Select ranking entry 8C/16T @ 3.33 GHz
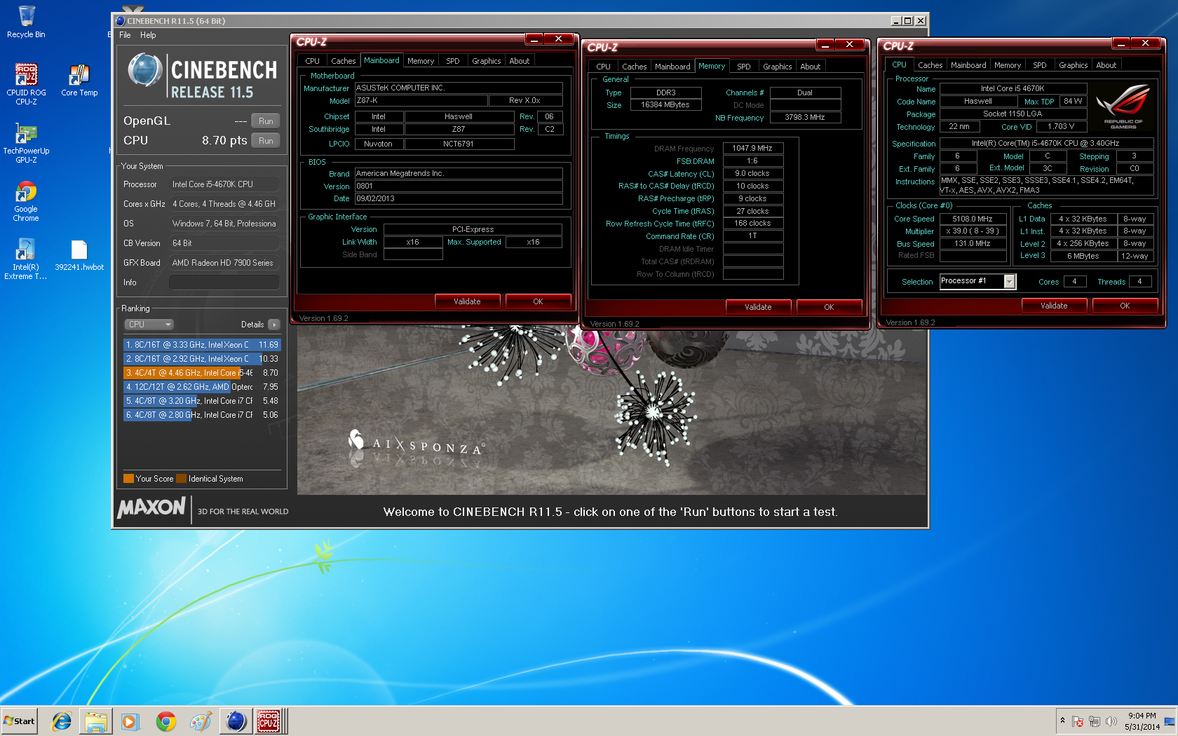 coord(202,345)
